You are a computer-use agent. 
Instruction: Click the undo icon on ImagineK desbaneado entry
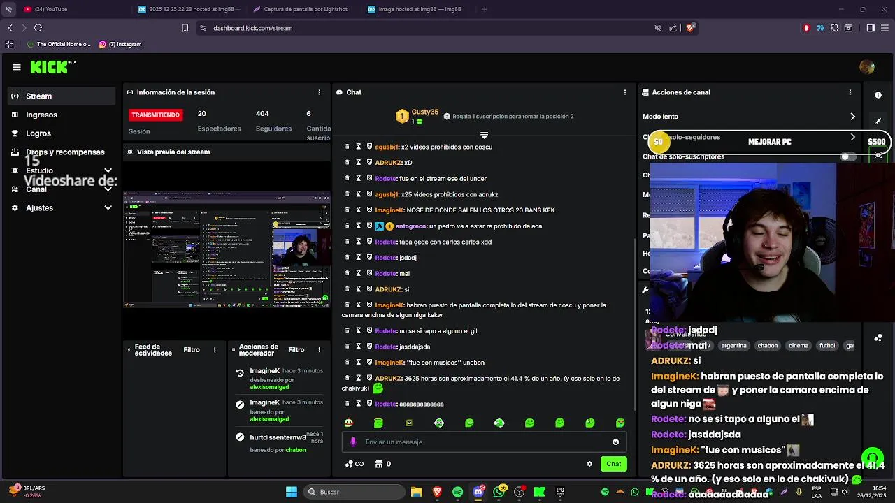click(240, 373)
